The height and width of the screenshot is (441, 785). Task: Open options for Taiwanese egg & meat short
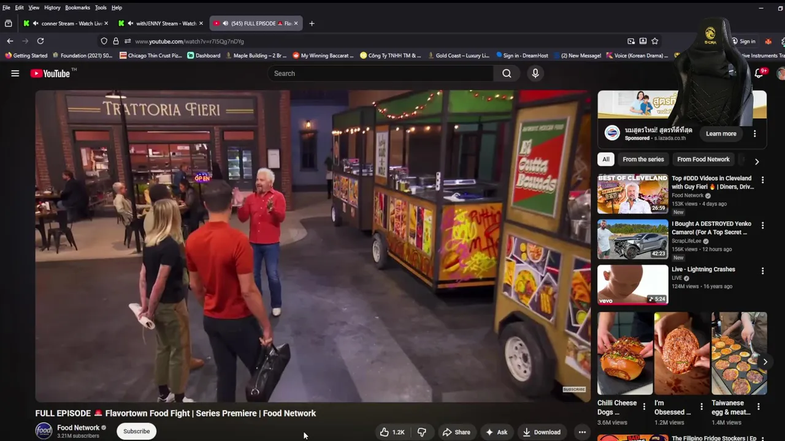[x=758, y=406]
